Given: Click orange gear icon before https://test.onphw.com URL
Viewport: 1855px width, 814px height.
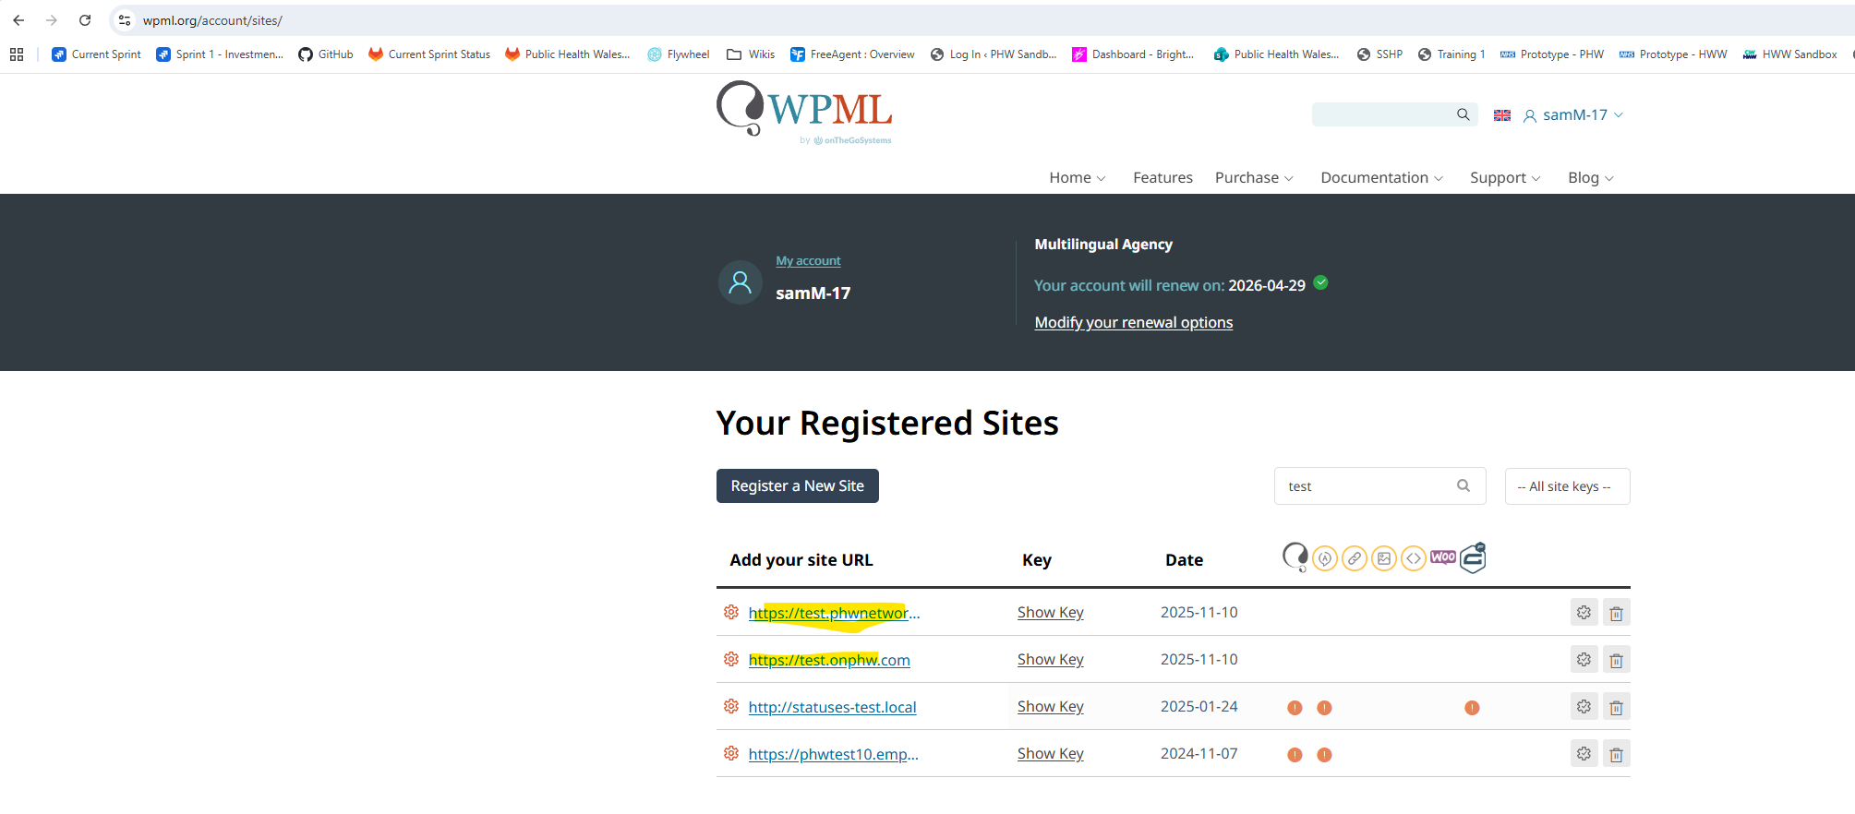Looking at the screenshot, I should coord(731,659).
